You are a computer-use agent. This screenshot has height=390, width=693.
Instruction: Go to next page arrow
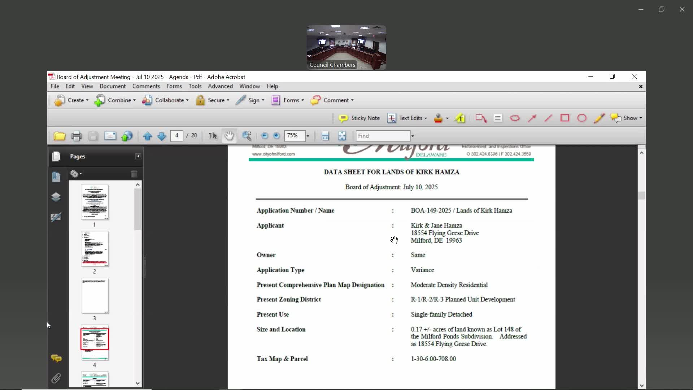coord(162,136)
